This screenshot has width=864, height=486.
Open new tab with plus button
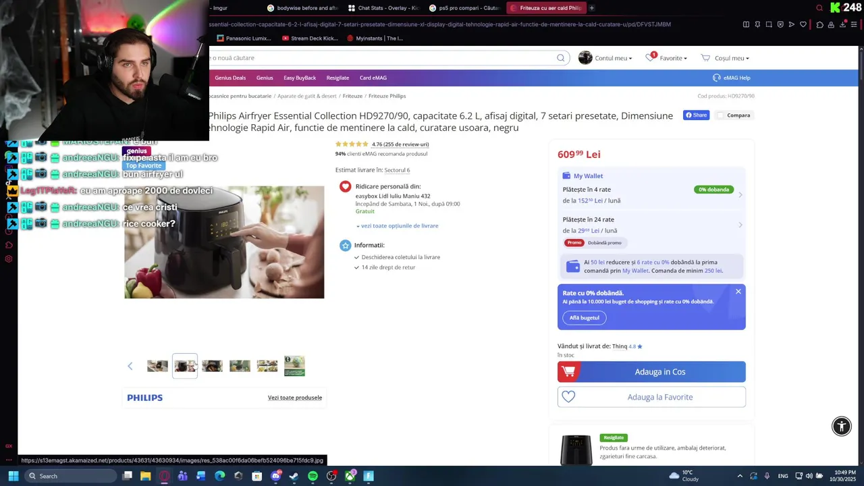591,8
